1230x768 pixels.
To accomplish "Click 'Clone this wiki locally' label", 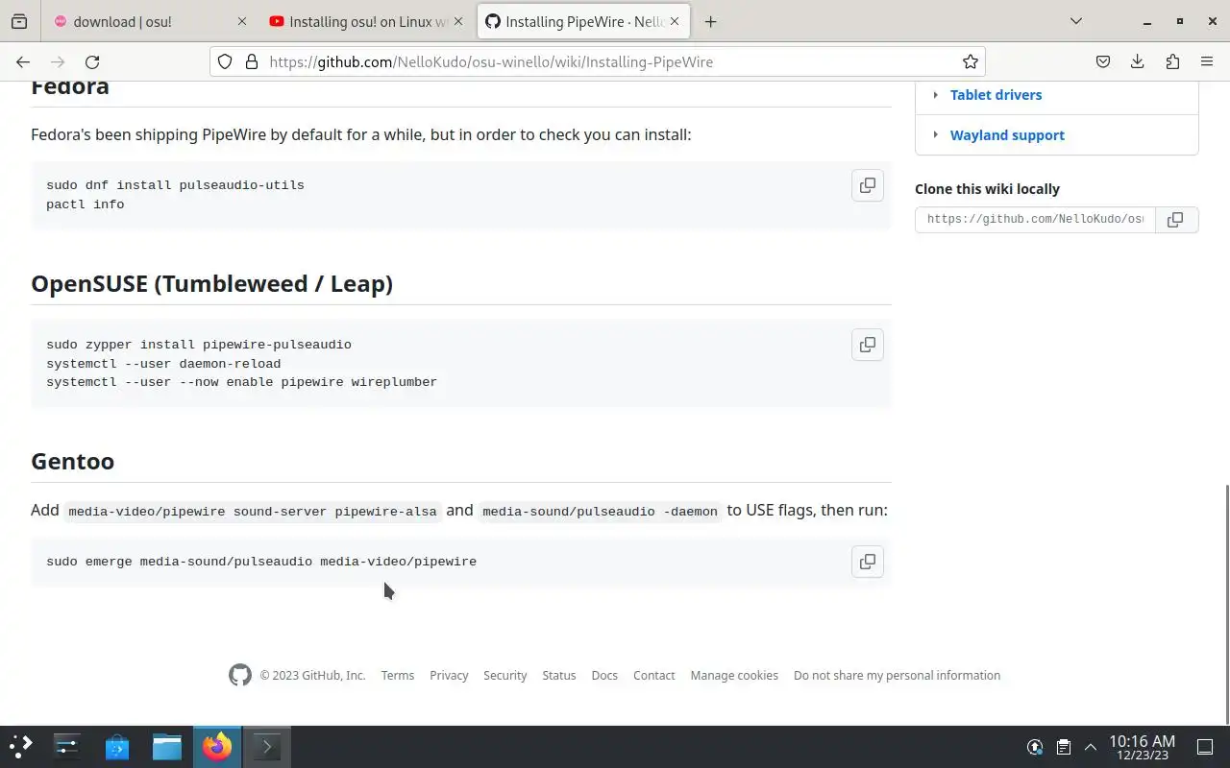I will [987, 189].
